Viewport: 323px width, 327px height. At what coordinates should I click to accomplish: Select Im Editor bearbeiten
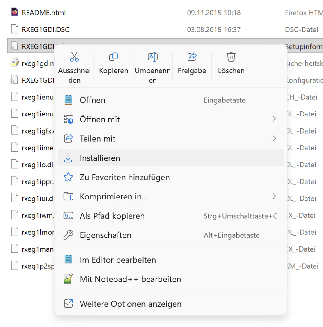(x=170, y=260)
